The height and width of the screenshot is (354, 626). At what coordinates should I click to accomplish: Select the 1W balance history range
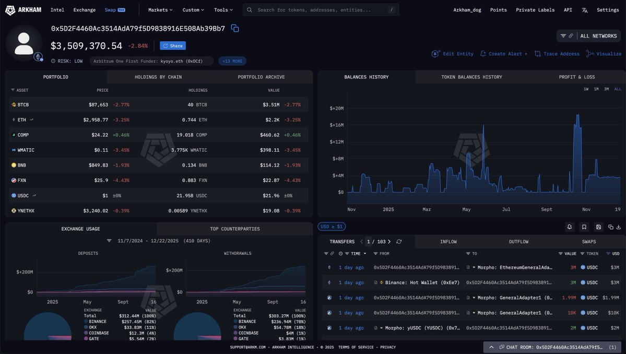point(586,89)
